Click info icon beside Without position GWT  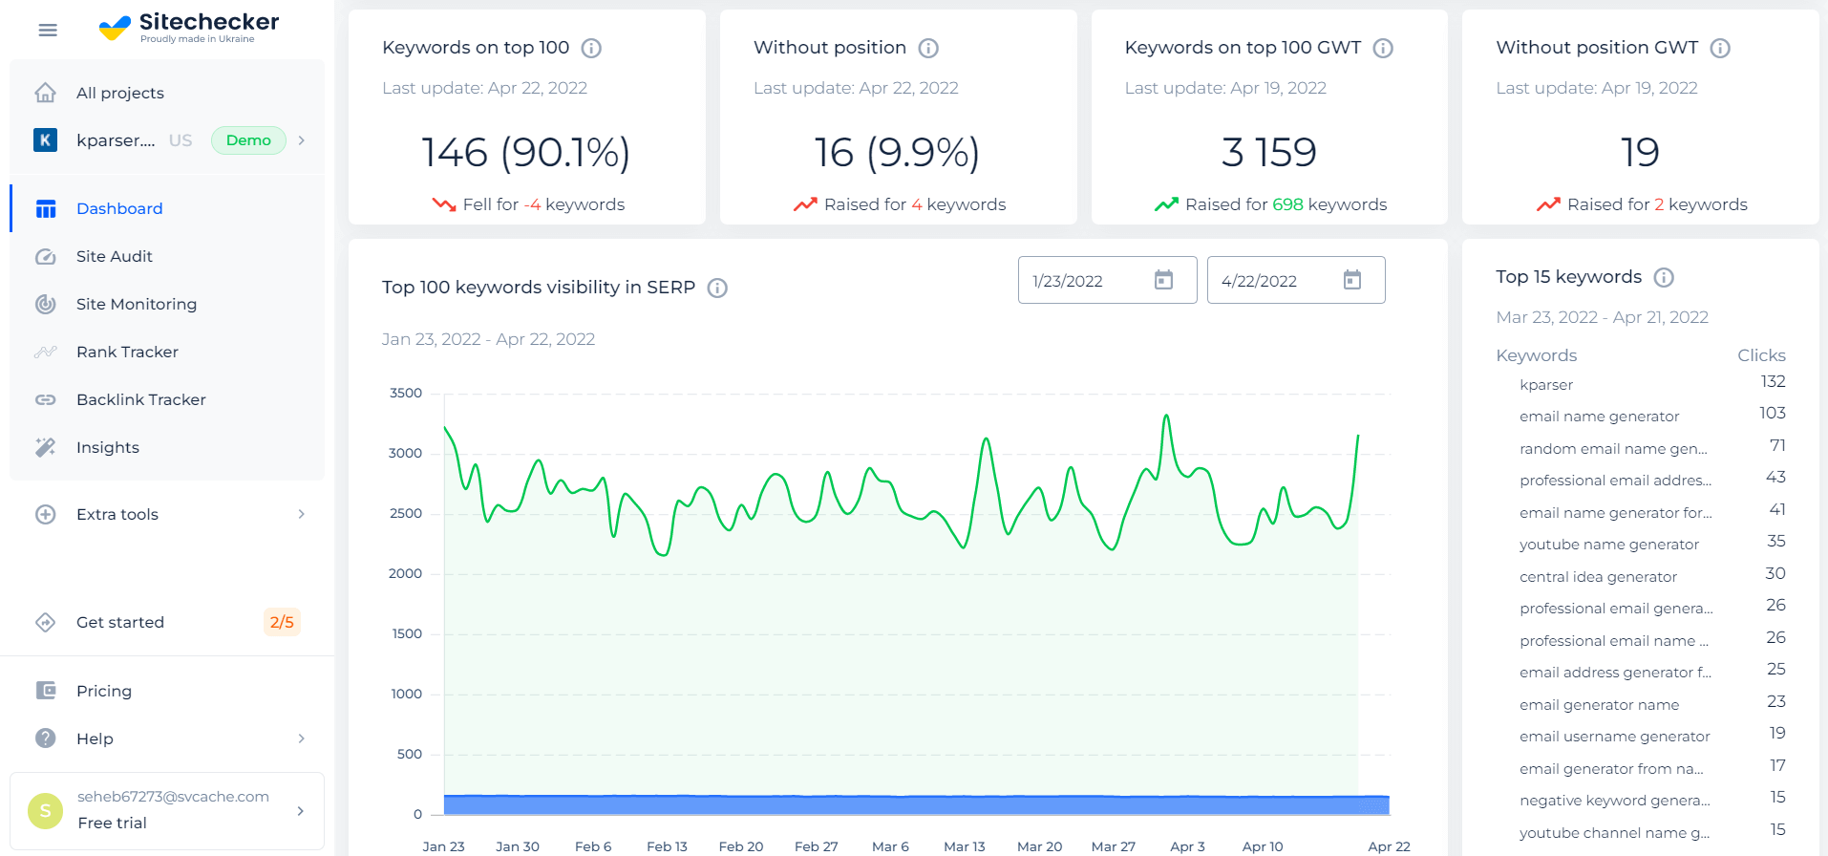[x=1720, y=48]
